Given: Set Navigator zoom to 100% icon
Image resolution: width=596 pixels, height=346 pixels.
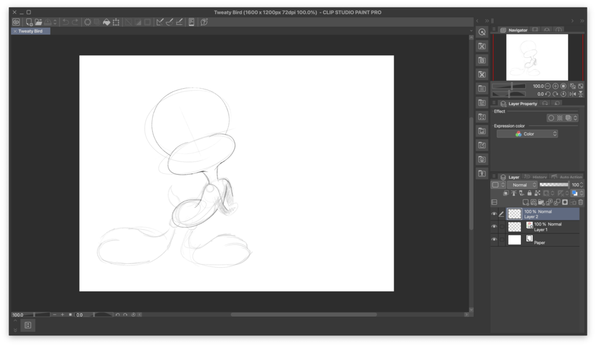Looking at the screenshot, I should tap(563, 86).
